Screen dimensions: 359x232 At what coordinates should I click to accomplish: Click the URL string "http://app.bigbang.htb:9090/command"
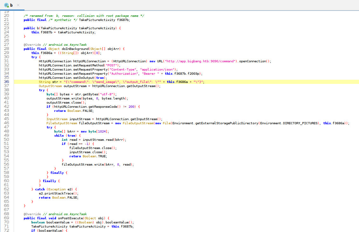pyautogui.click(x=200, y=61)
